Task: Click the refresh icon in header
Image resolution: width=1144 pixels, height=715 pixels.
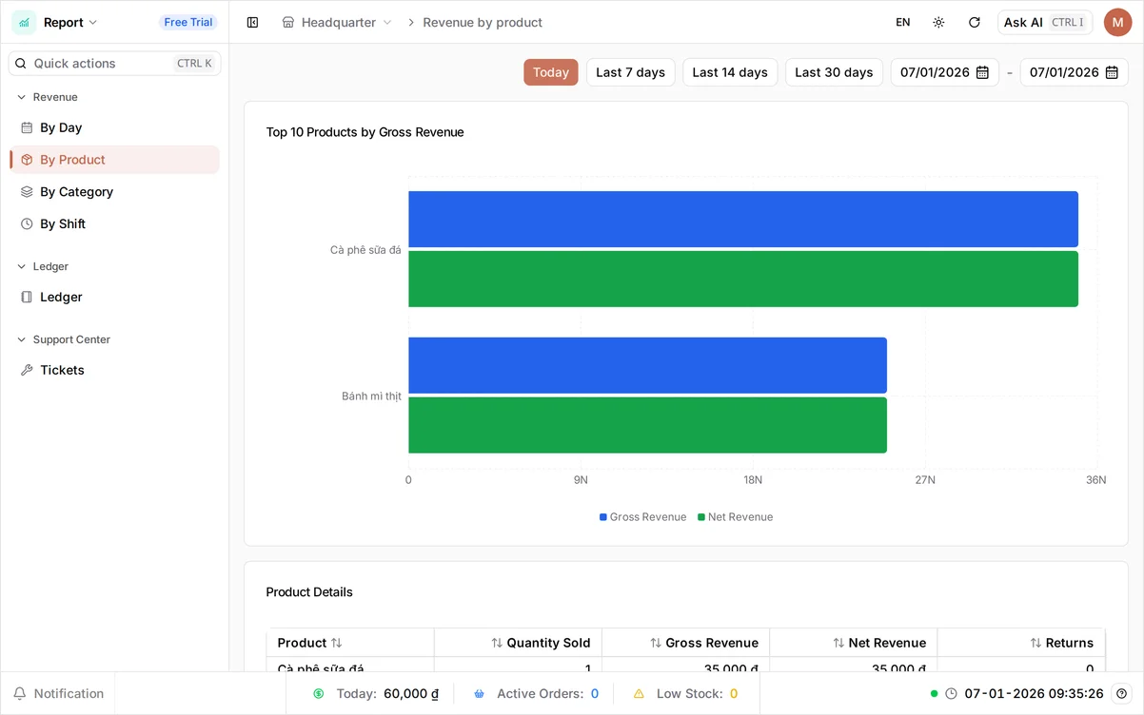Action: tap(974, 22)
